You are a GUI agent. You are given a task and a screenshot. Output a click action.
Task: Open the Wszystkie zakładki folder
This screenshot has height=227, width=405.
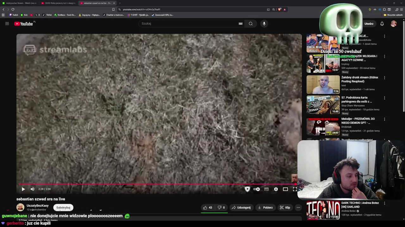[x=393, y=15]
